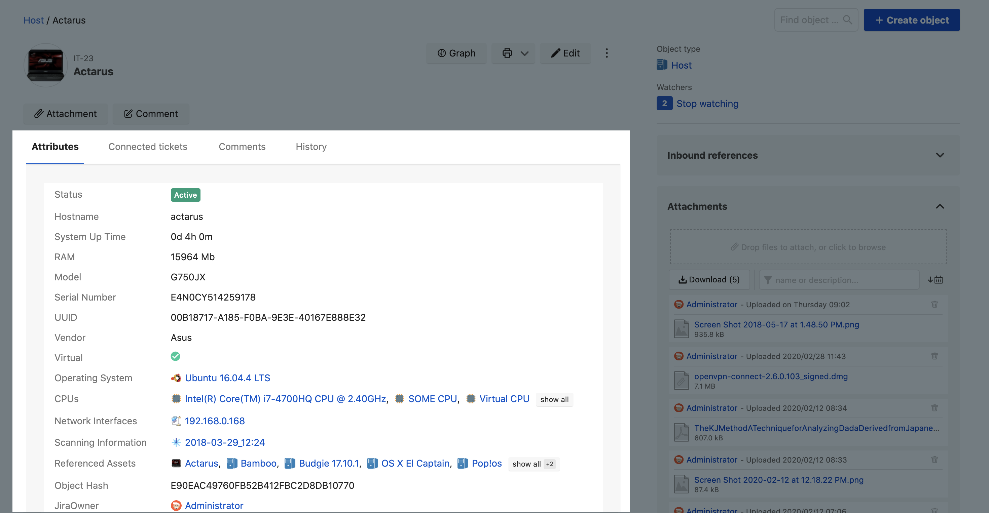
Task: Open the three-dot more actions menu
Action: point(607,53)
